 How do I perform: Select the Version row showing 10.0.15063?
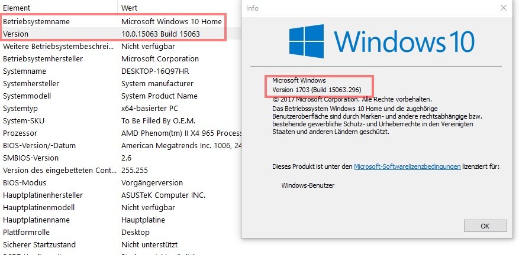point(121,34)
